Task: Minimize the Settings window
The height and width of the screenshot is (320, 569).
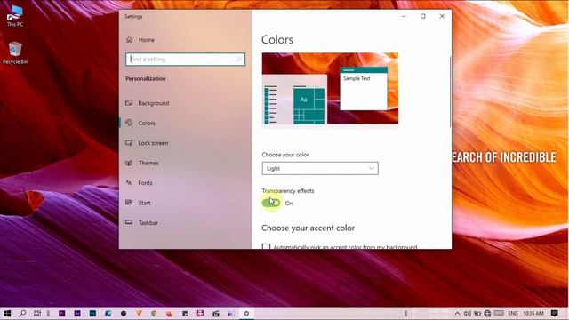Action: coord(404,16)
